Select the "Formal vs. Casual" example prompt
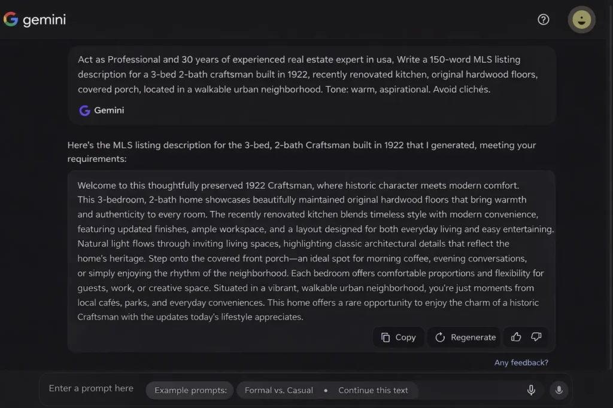This screenshot has width=613, height=408. pos(279,390)
